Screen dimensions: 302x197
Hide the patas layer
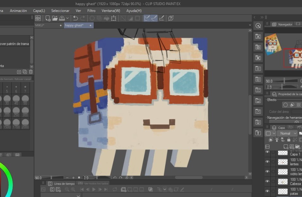(x=267, y=191)
